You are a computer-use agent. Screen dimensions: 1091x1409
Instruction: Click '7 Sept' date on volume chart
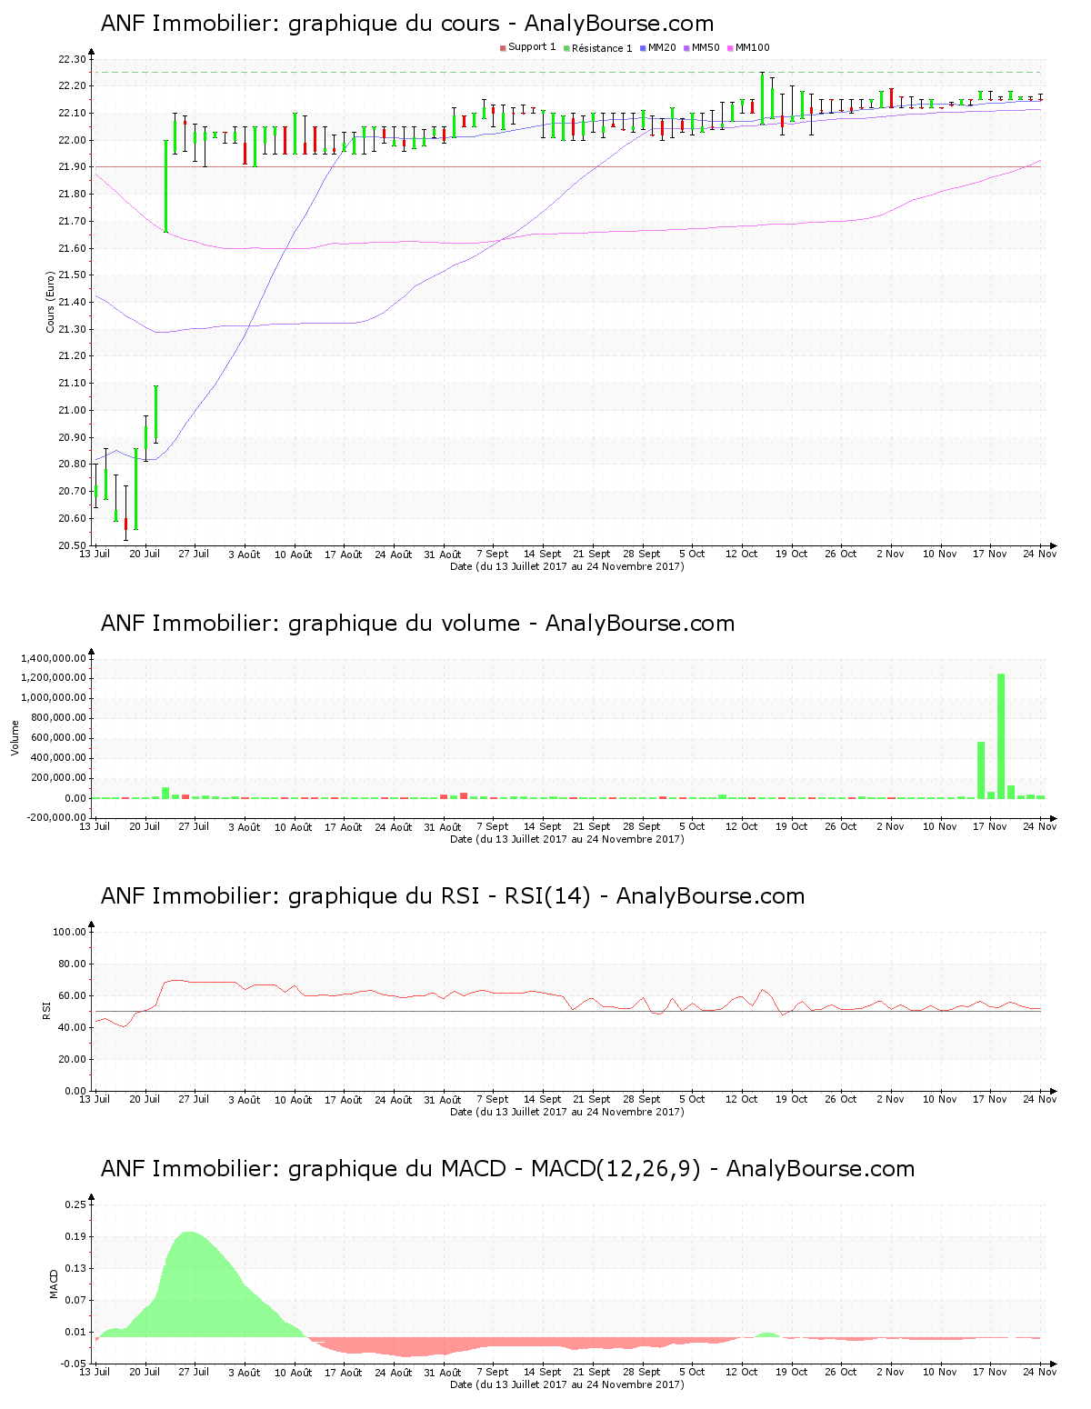click(493, 826)
